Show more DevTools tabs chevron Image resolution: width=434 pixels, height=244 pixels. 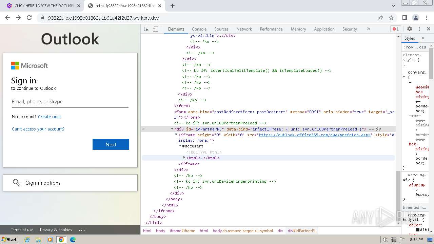[x=369, y=29]
